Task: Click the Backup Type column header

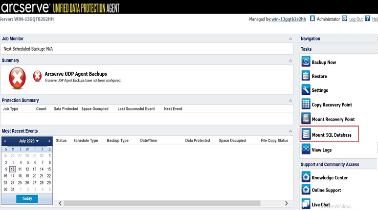Action: coord(118,141)
